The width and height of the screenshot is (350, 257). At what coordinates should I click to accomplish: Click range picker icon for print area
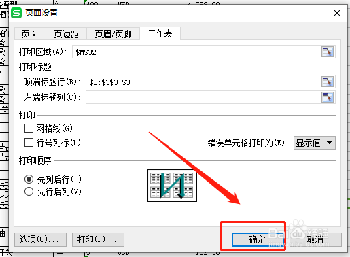point(328,52)
